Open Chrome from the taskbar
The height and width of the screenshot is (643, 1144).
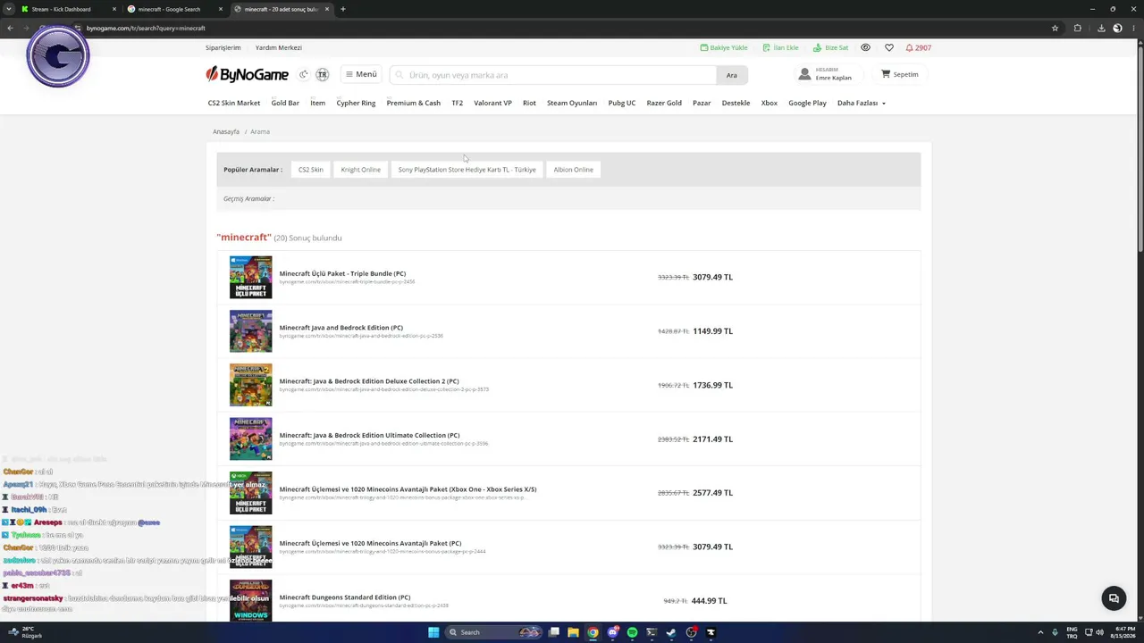click(593, 632)
